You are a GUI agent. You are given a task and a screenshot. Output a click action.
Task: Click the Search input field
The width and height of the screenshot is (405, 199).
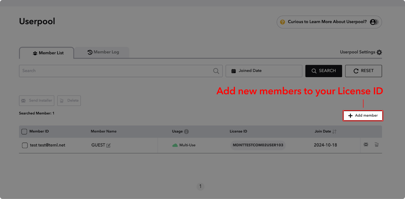(x=121, y=71)
